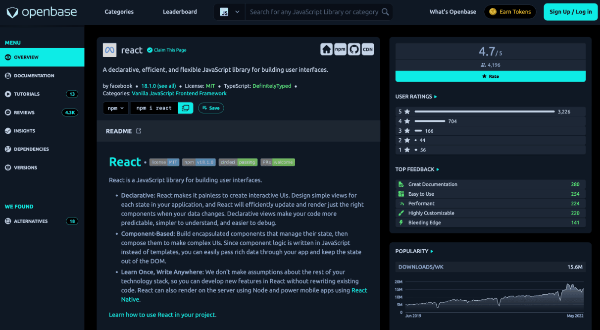Screen dimensions: 600x330
Task: Click the 5 star rating bar
Action: [485, 111]
